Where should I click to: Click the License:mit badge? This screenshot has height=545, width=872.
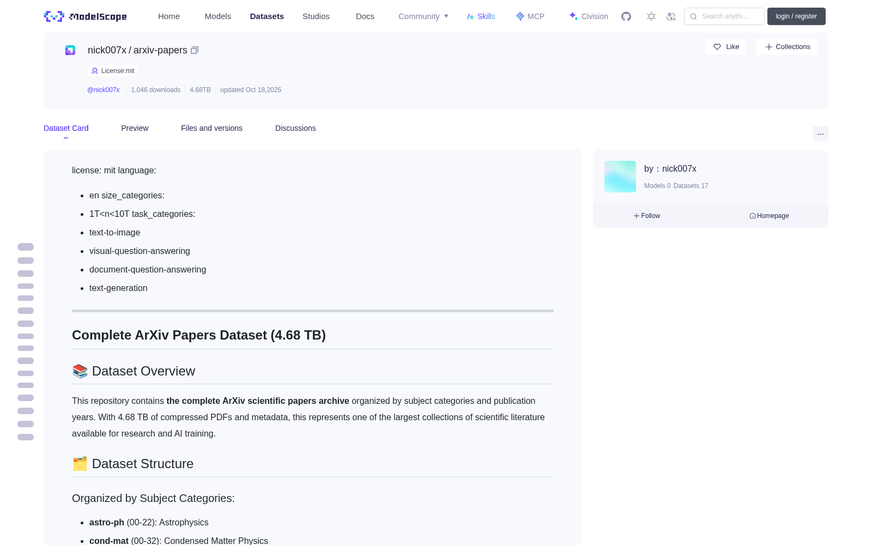click(112, 71)
